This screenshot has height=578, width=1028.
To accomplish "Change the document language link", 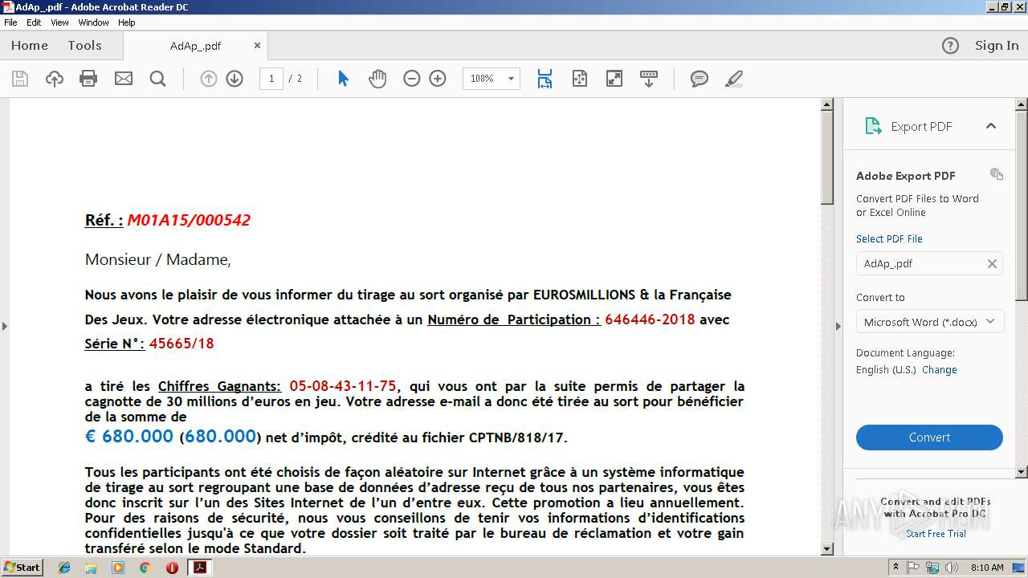I will pyautogui.click(x=940, y=370).
